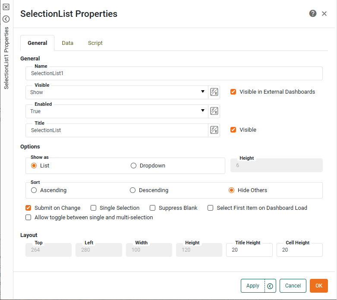Switch to the Script tab
This screenshot has width=337, height=300.
pos(95,43)
